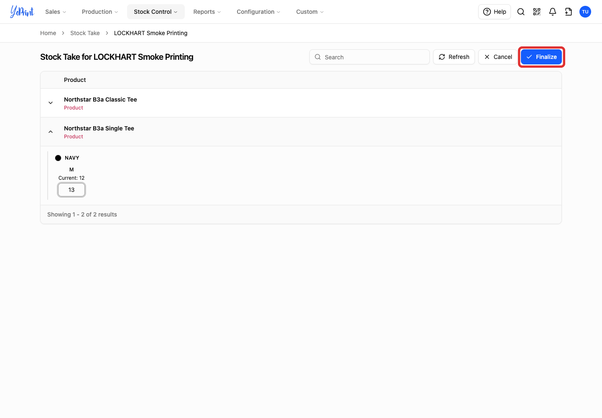The image size is (602, 418).
Task: Open the Sales menu
Action: [x=56, y=12]
